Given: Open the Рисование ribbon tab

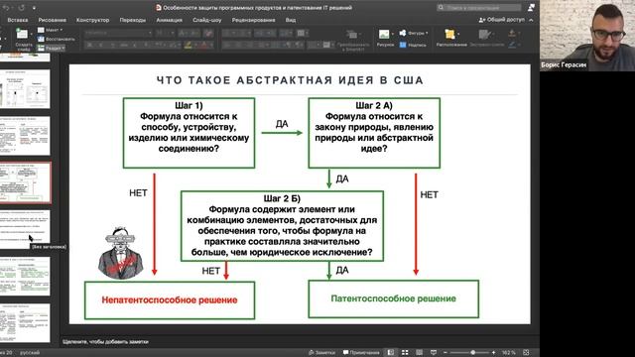Looking at the screenshot, I should (52, 20).
